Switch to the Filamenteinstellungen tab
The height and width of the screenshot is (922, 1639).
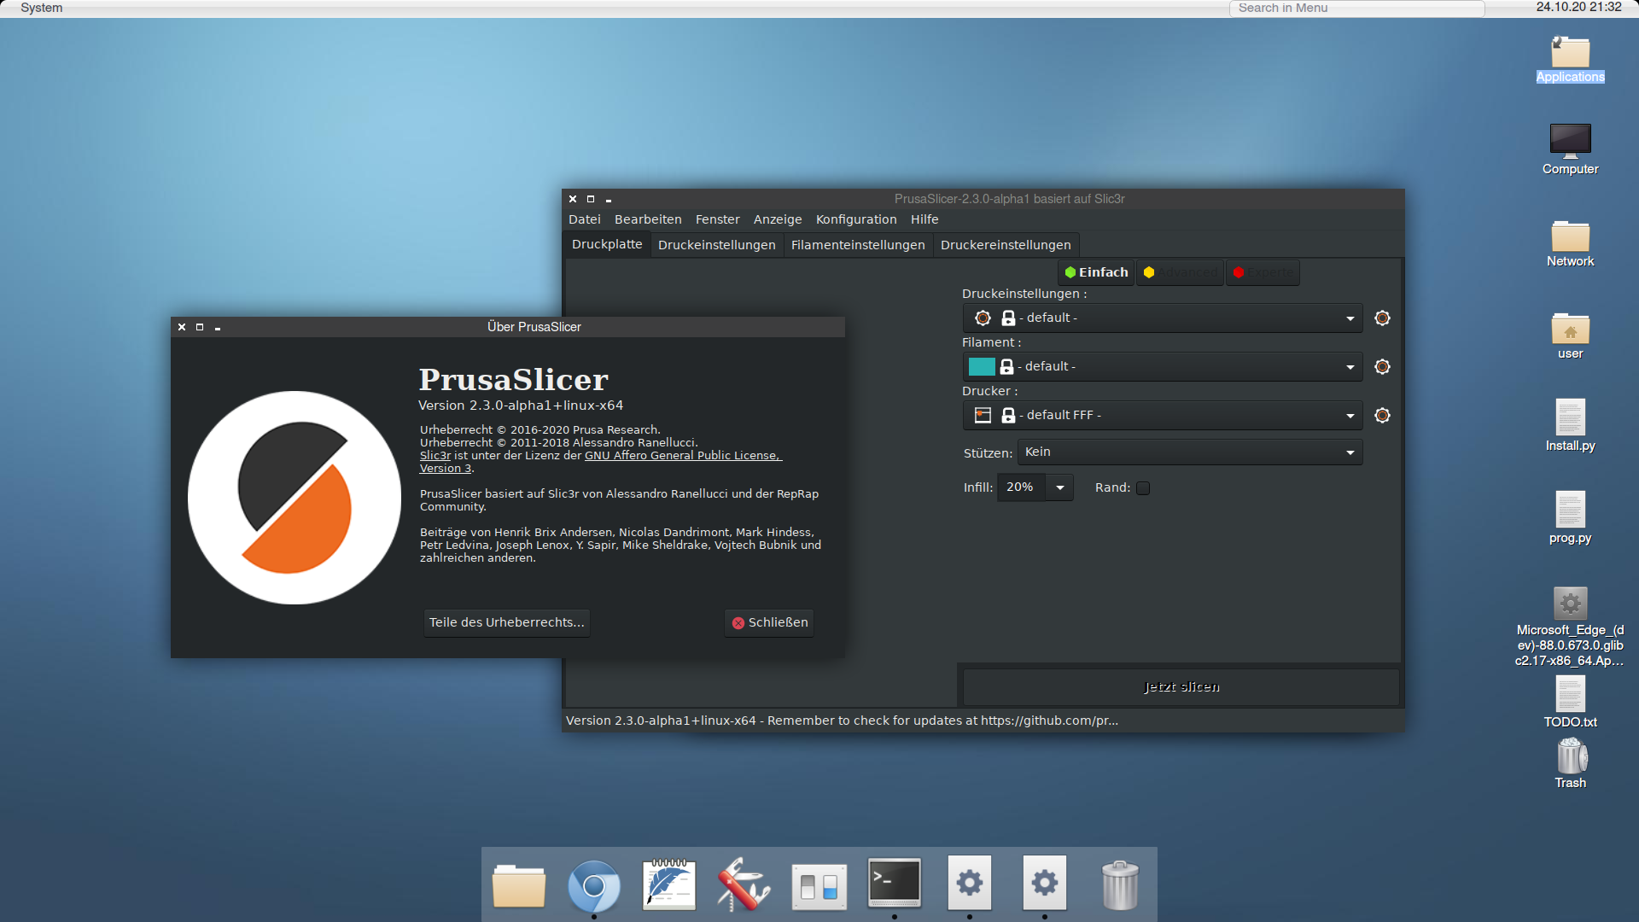pyautogui.click(x=858, y=245)
